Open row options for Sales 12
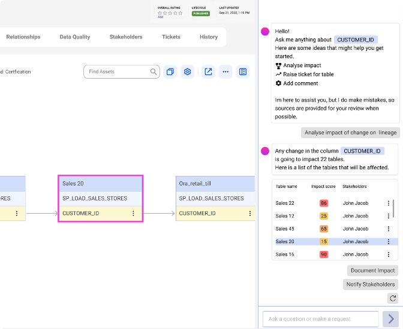 pos(389,216)
